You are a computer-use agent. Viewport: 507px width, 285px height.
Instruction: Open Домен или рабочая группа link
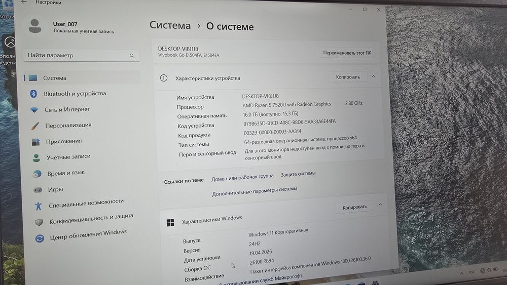(242, 177)
